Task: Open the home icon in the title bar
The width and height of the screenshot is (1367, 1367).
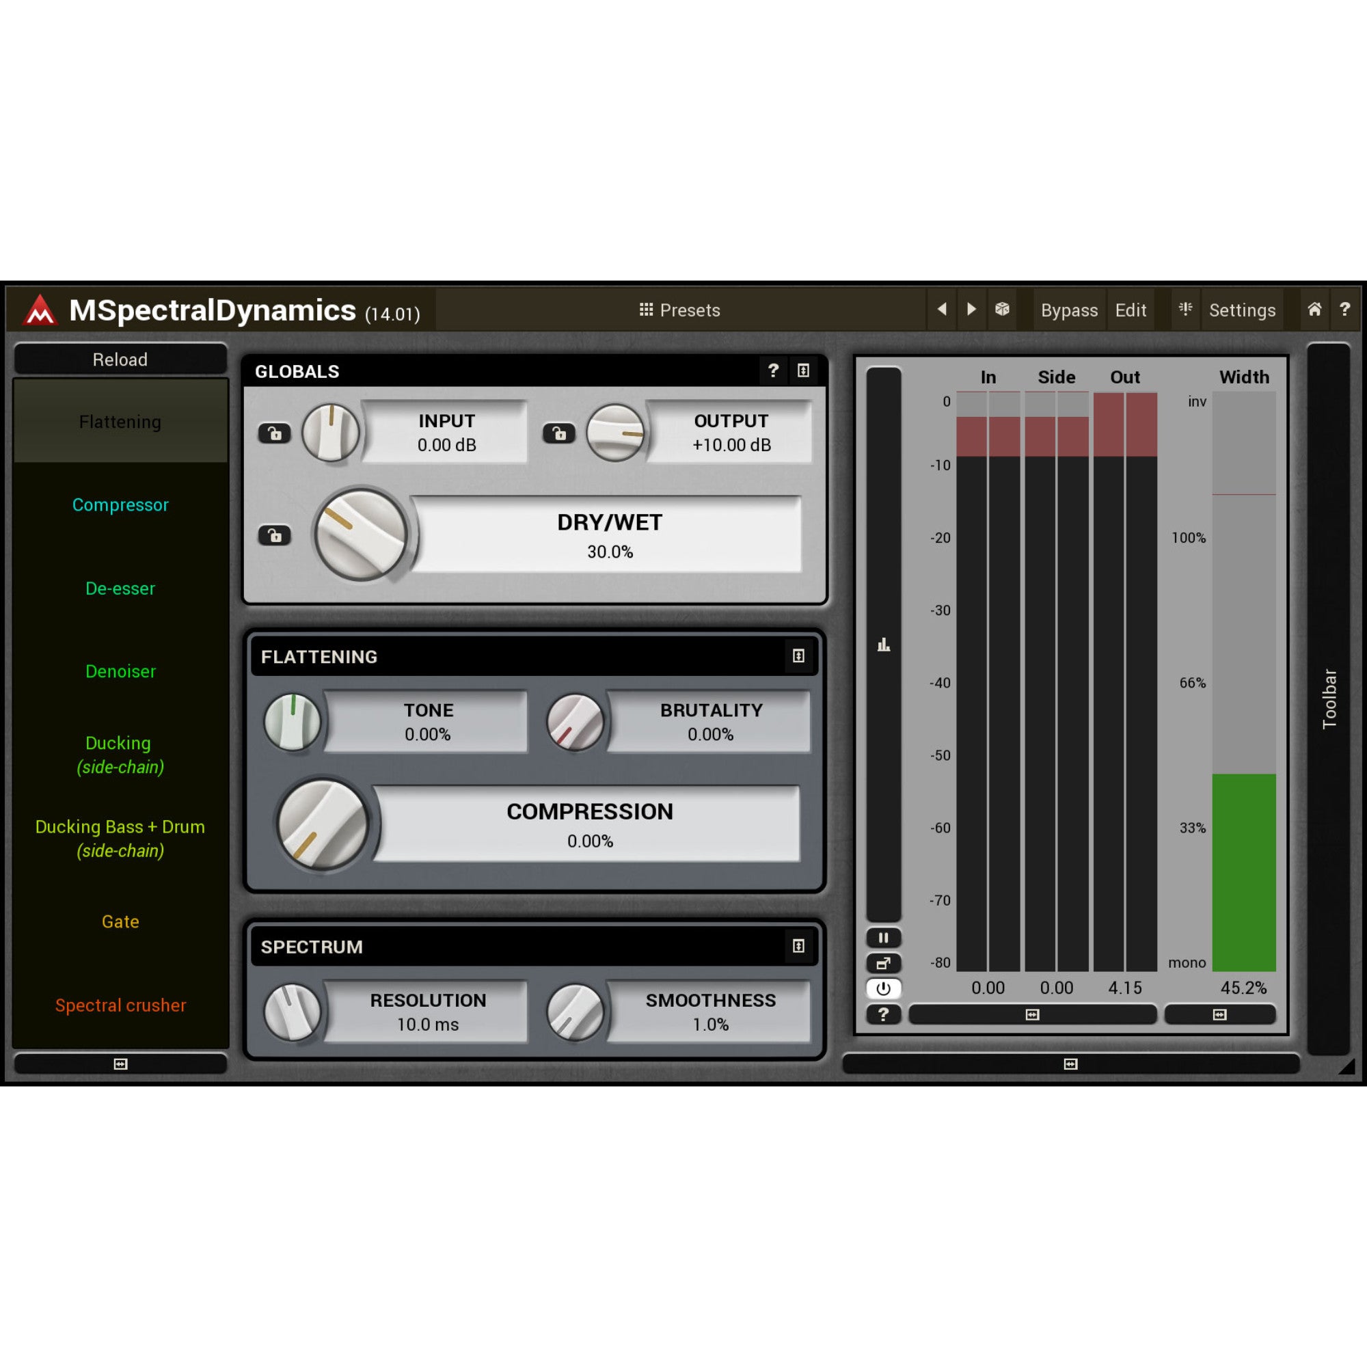Action: click(1314, 309)
